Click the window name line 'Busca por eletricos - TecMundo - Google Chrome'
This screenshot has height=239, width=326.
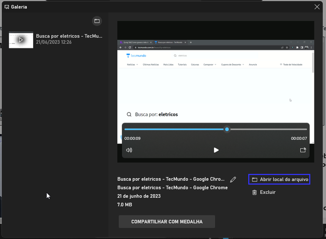(x=173, y=187)
